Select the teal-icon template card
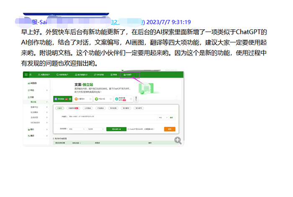 [x=123, y=99]
